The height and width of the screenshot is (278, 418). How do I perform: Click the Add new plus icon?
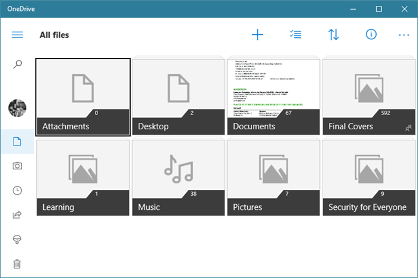257,35
